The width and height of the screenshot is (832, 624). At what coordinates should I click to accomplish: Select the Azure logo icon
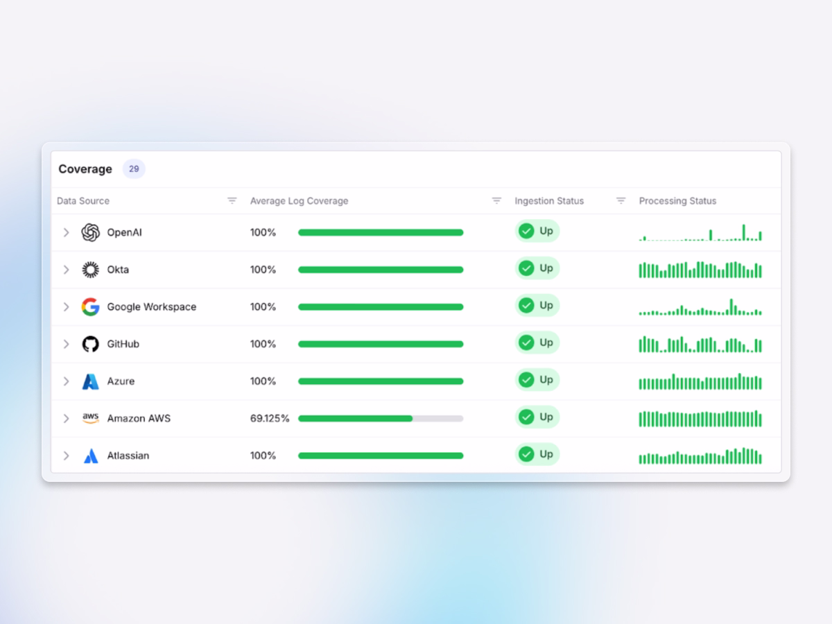pos(89,381)
